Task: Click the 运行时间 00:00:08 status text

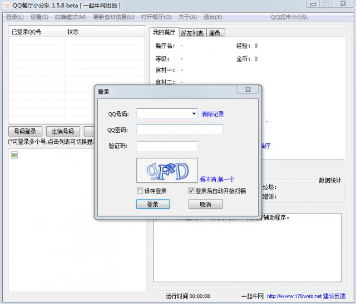Action: pos(188,296)
